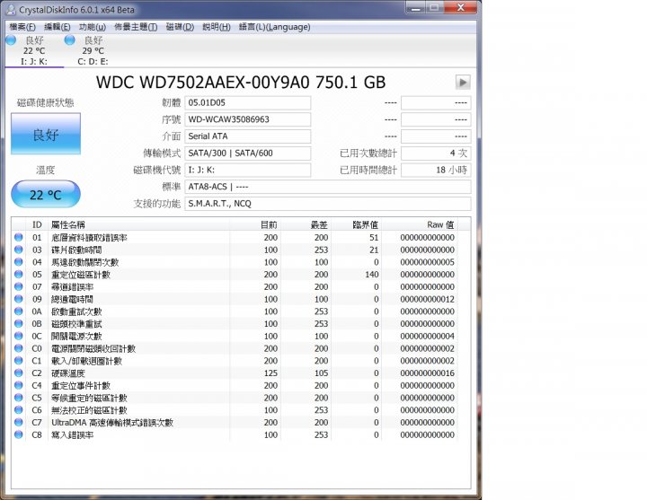The width and height of the screenshot is (647, 500).
Task: Click the status icon of attribute 05
Action: (19, 274)
